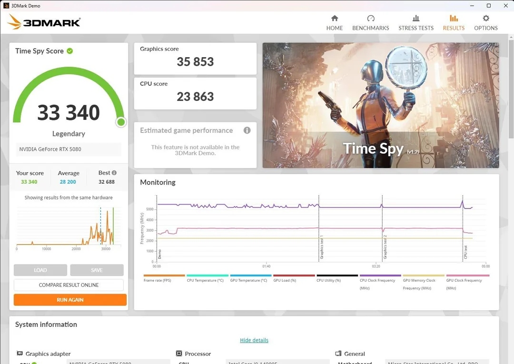
Task: Click the score gauge indicator handle
Action: click(x=120, y=122)
